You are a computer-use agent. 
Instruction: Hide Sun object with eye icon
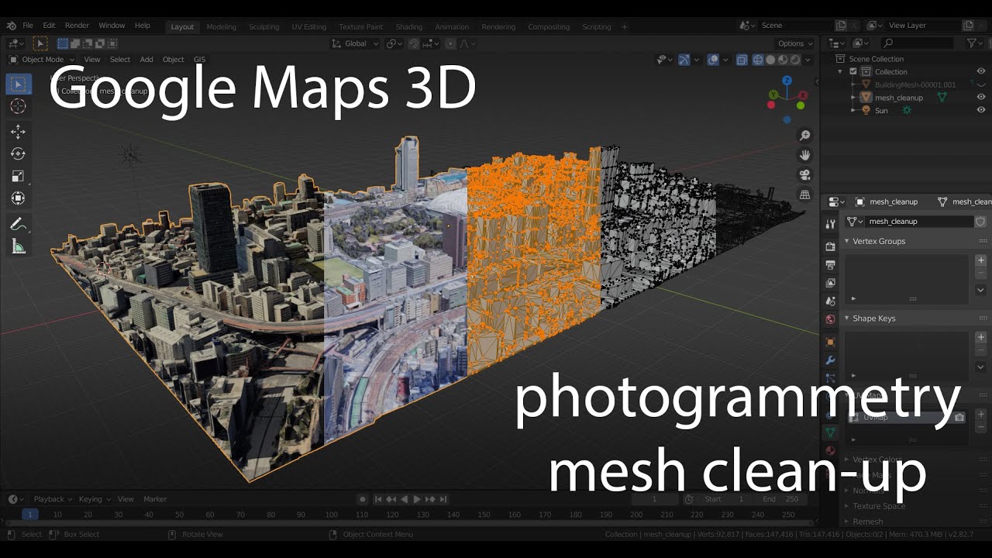(980, 110)
